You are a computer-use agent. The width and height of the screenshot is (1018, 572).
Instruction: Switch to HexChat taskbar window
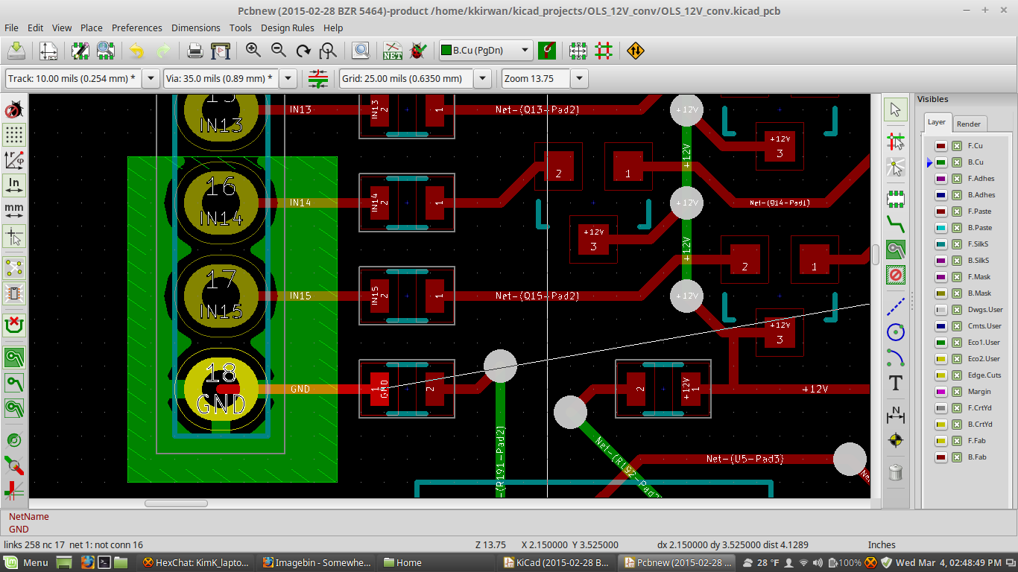point(197,562)
